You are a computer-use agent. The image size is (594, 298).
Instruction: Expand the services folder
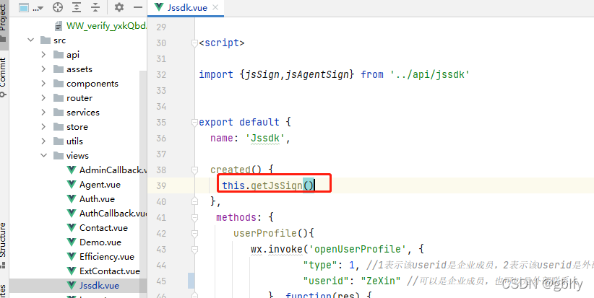pyautogui.click(x=44, y=113)
